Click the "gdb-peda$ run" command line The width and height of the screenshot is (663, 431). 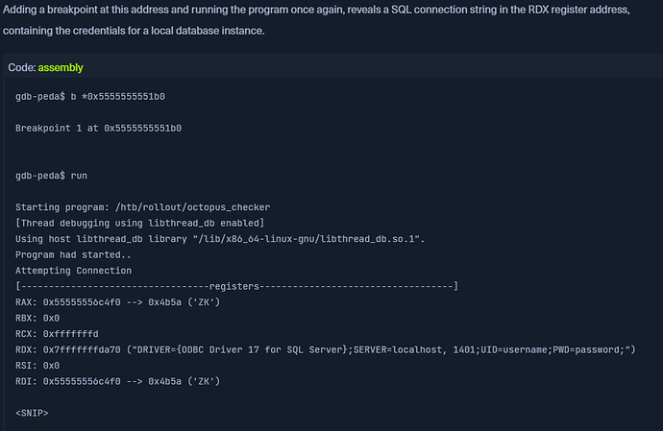pyautogui.click(x=51, y=177)
